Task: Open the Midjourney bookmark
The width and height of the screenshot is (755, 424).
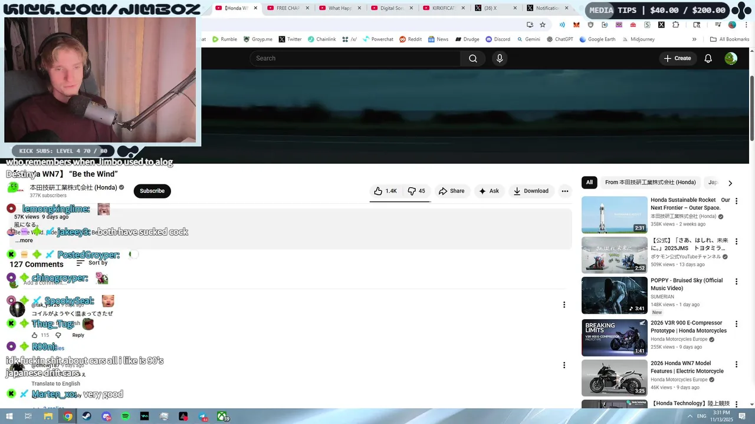Action: point(638,39)
